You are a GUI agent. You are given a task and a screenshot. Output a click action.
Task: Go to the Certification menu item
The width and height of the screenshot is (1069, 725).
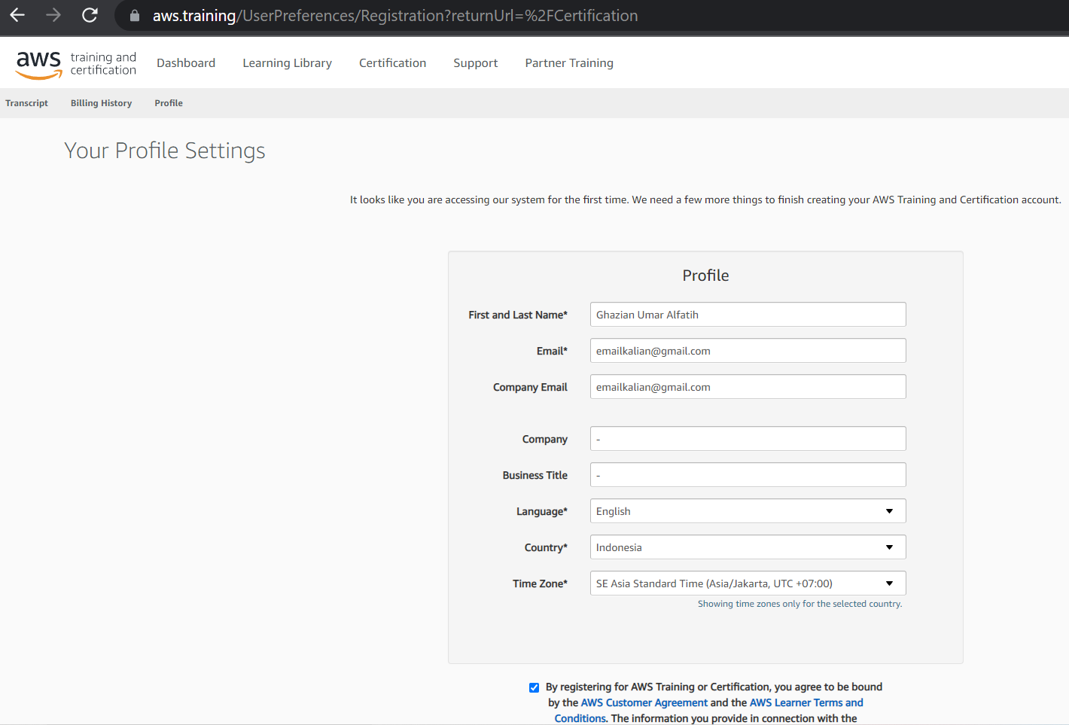coord(392,63)
